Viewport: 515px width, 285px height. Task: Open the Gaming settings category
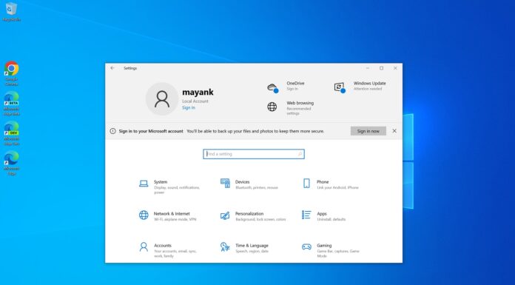(x=331, y=250)
